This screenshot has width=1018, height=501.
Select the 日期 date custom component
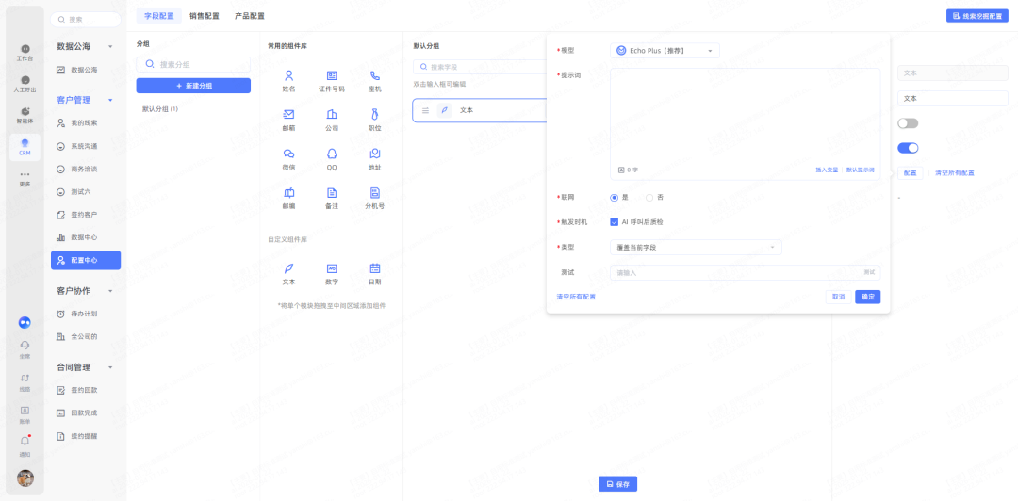point(374,268)
